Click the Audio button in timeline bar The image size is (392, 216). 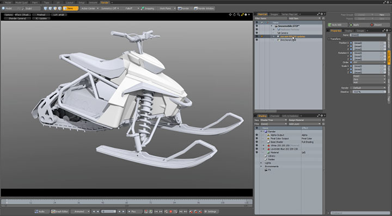tap(42, 212)
